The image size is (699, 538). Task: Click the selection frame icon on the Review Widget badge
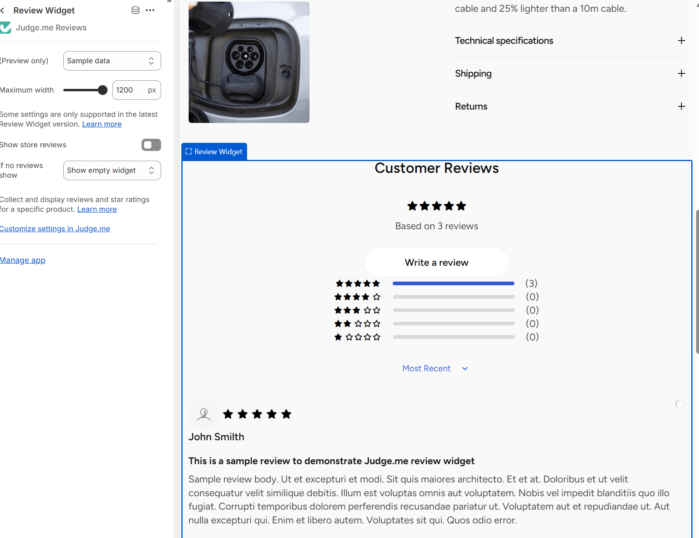point(188,151)
